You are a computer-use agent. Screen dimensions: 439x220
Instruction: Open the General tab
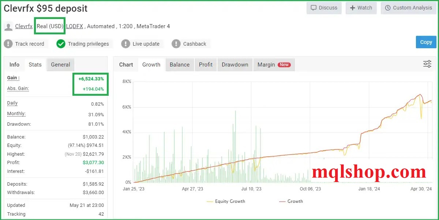click(60, 64)
